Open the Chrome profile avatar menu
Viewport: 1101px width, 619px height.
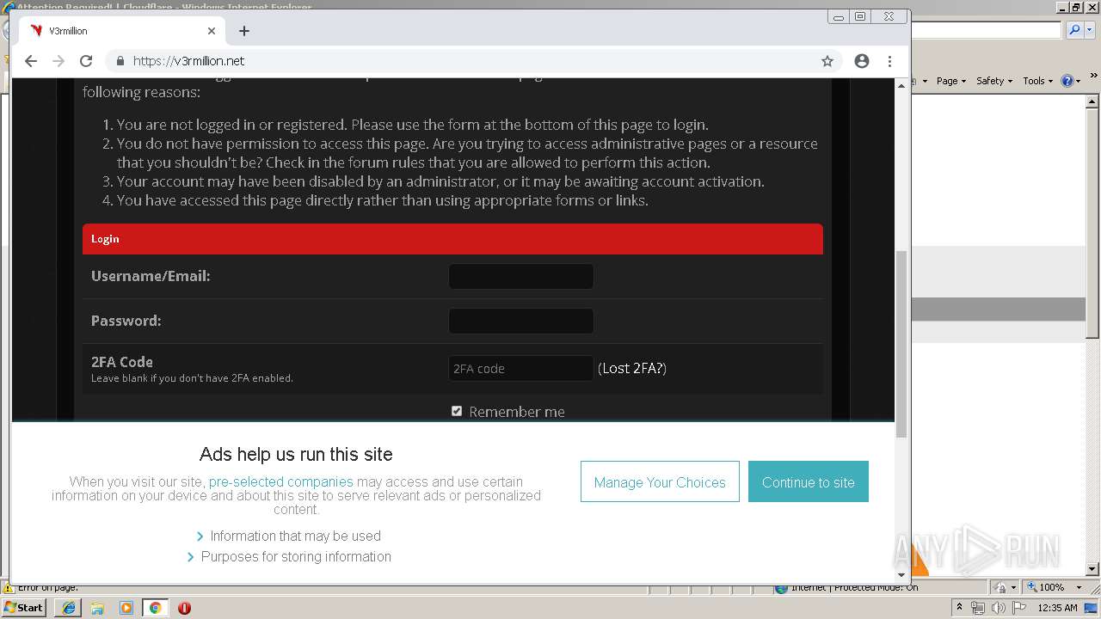click(x=862, y=61)
